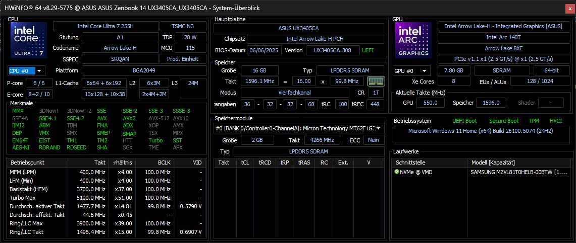Screen dimensions: 576x243
Task: Click the Windows 11 Home operating system field
Action: click(x=480, y=131)
